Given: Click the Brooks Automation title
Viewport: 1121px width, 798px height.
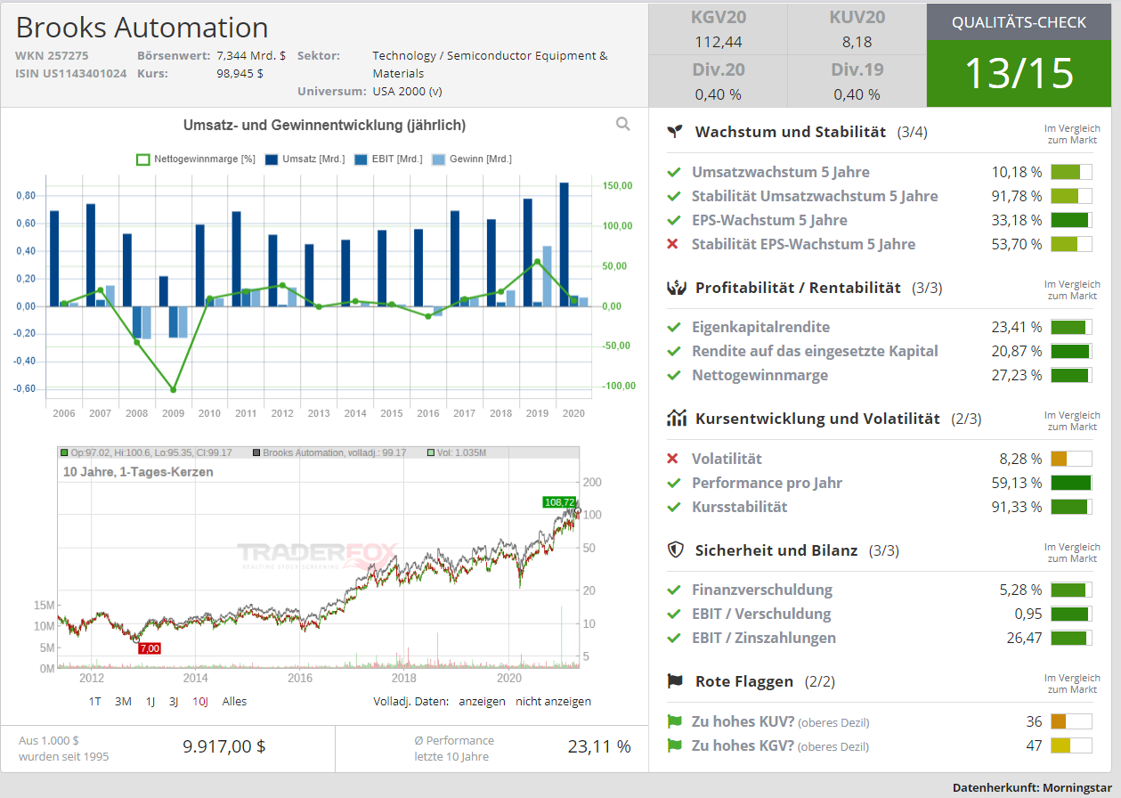Looking at the screenshot, I should click(142, 28).
